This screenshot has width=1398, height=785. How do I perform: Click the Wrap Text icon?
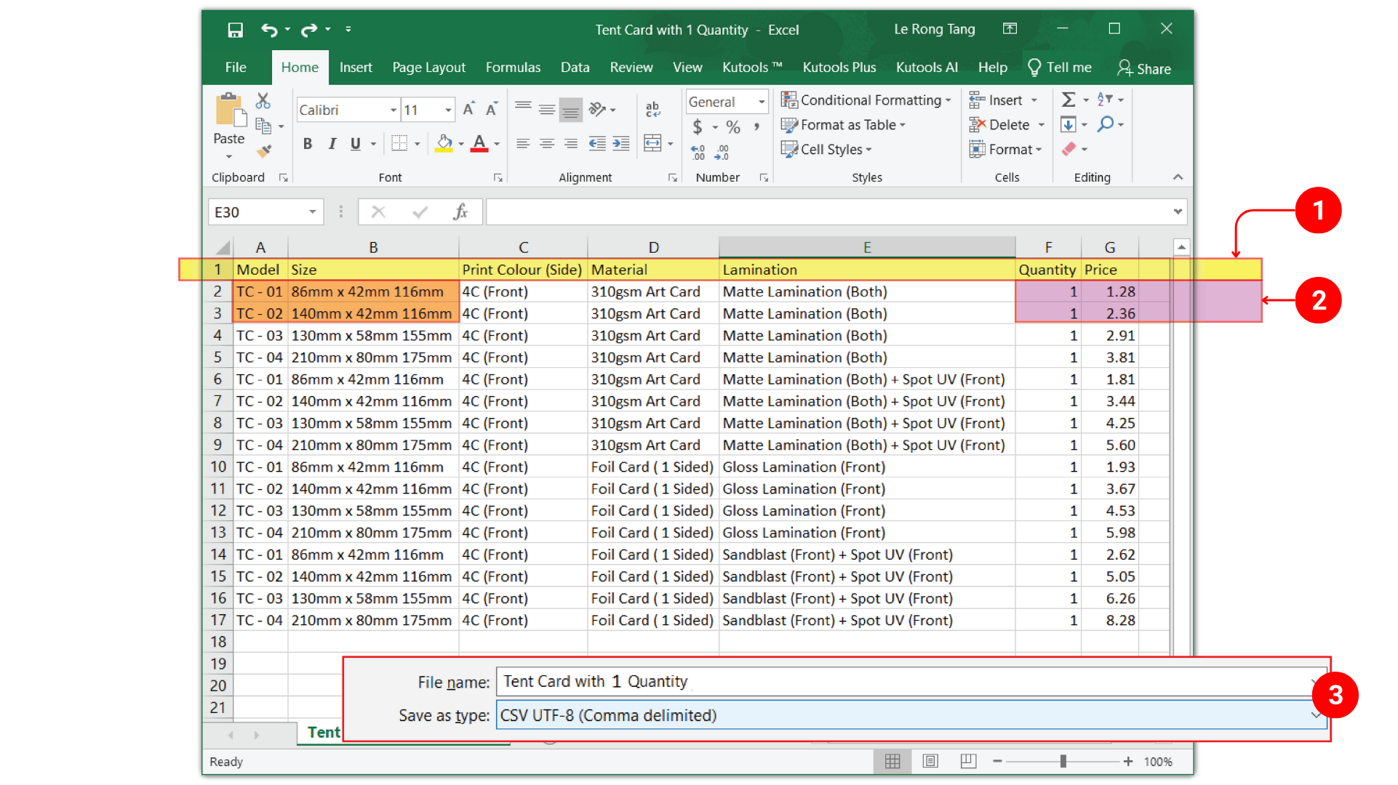click(652, 109)
